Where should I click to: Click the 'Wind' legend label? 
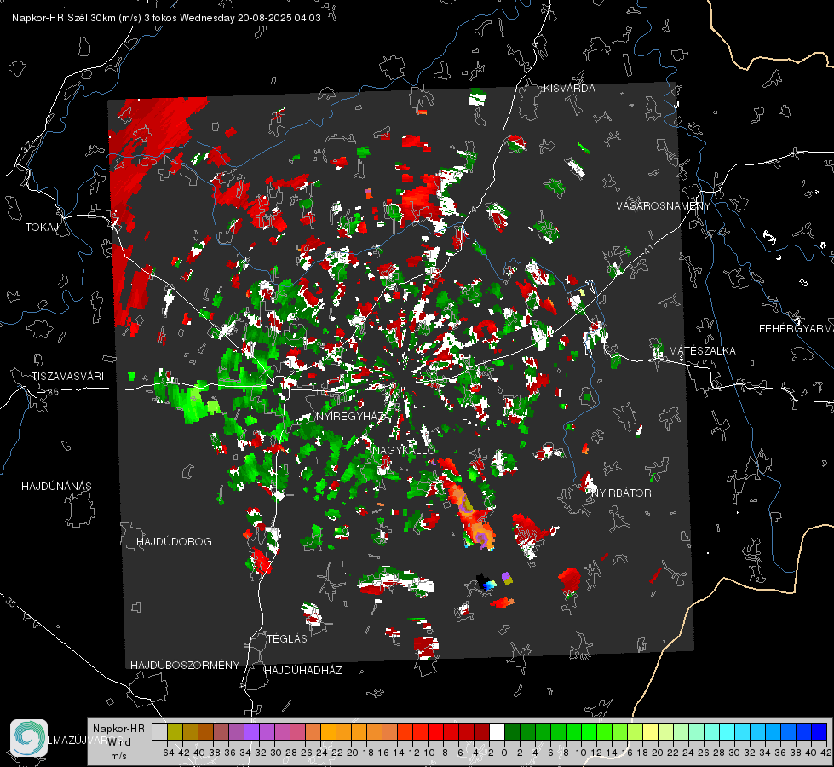[x=119, y=742]
